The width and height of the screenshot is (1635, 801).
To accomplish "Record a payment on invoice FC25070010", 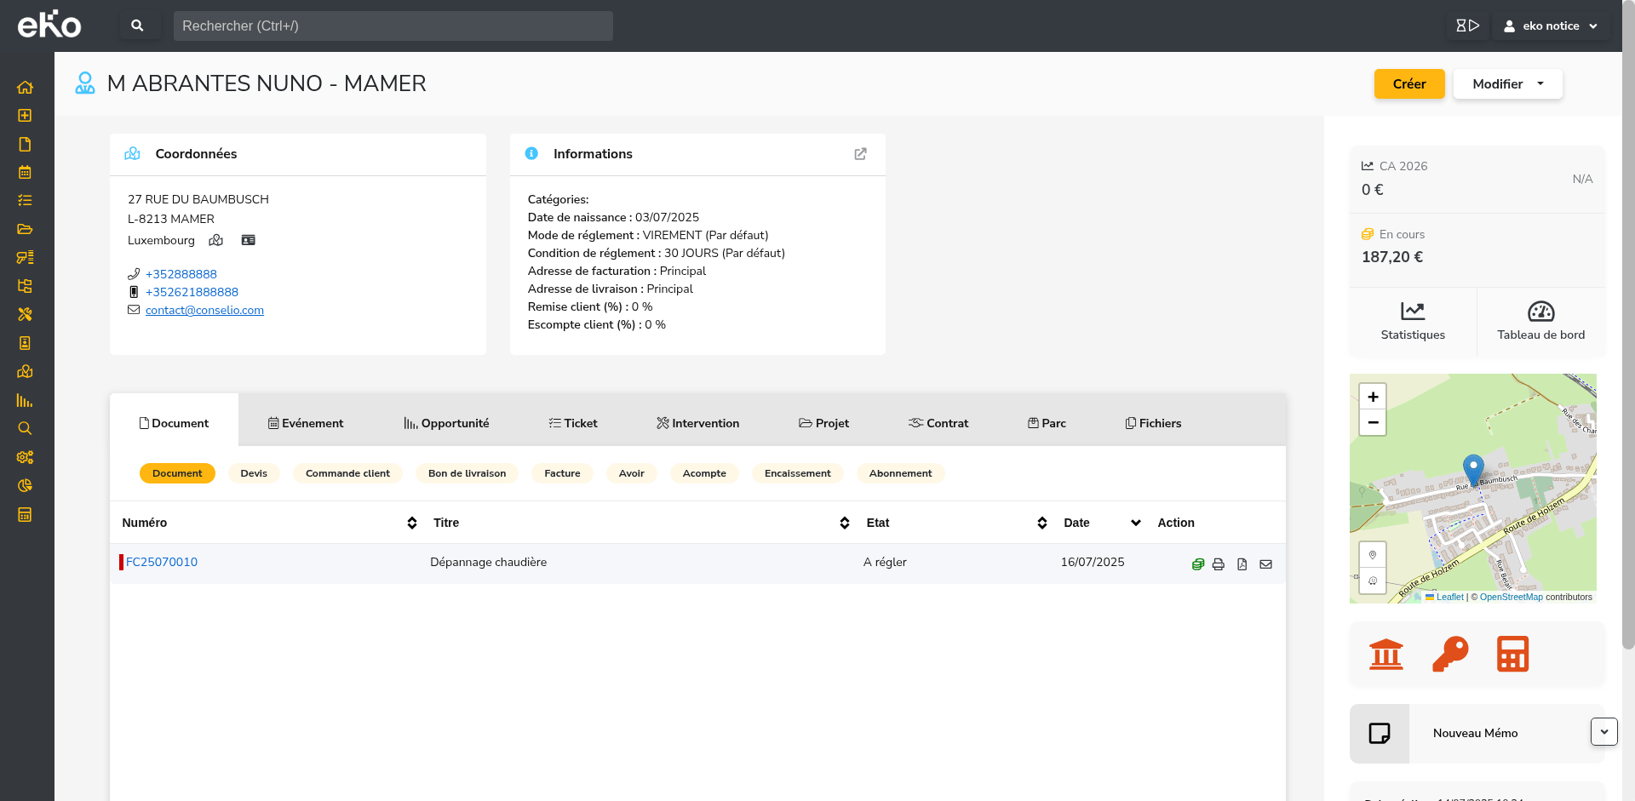I will 1197,564.
